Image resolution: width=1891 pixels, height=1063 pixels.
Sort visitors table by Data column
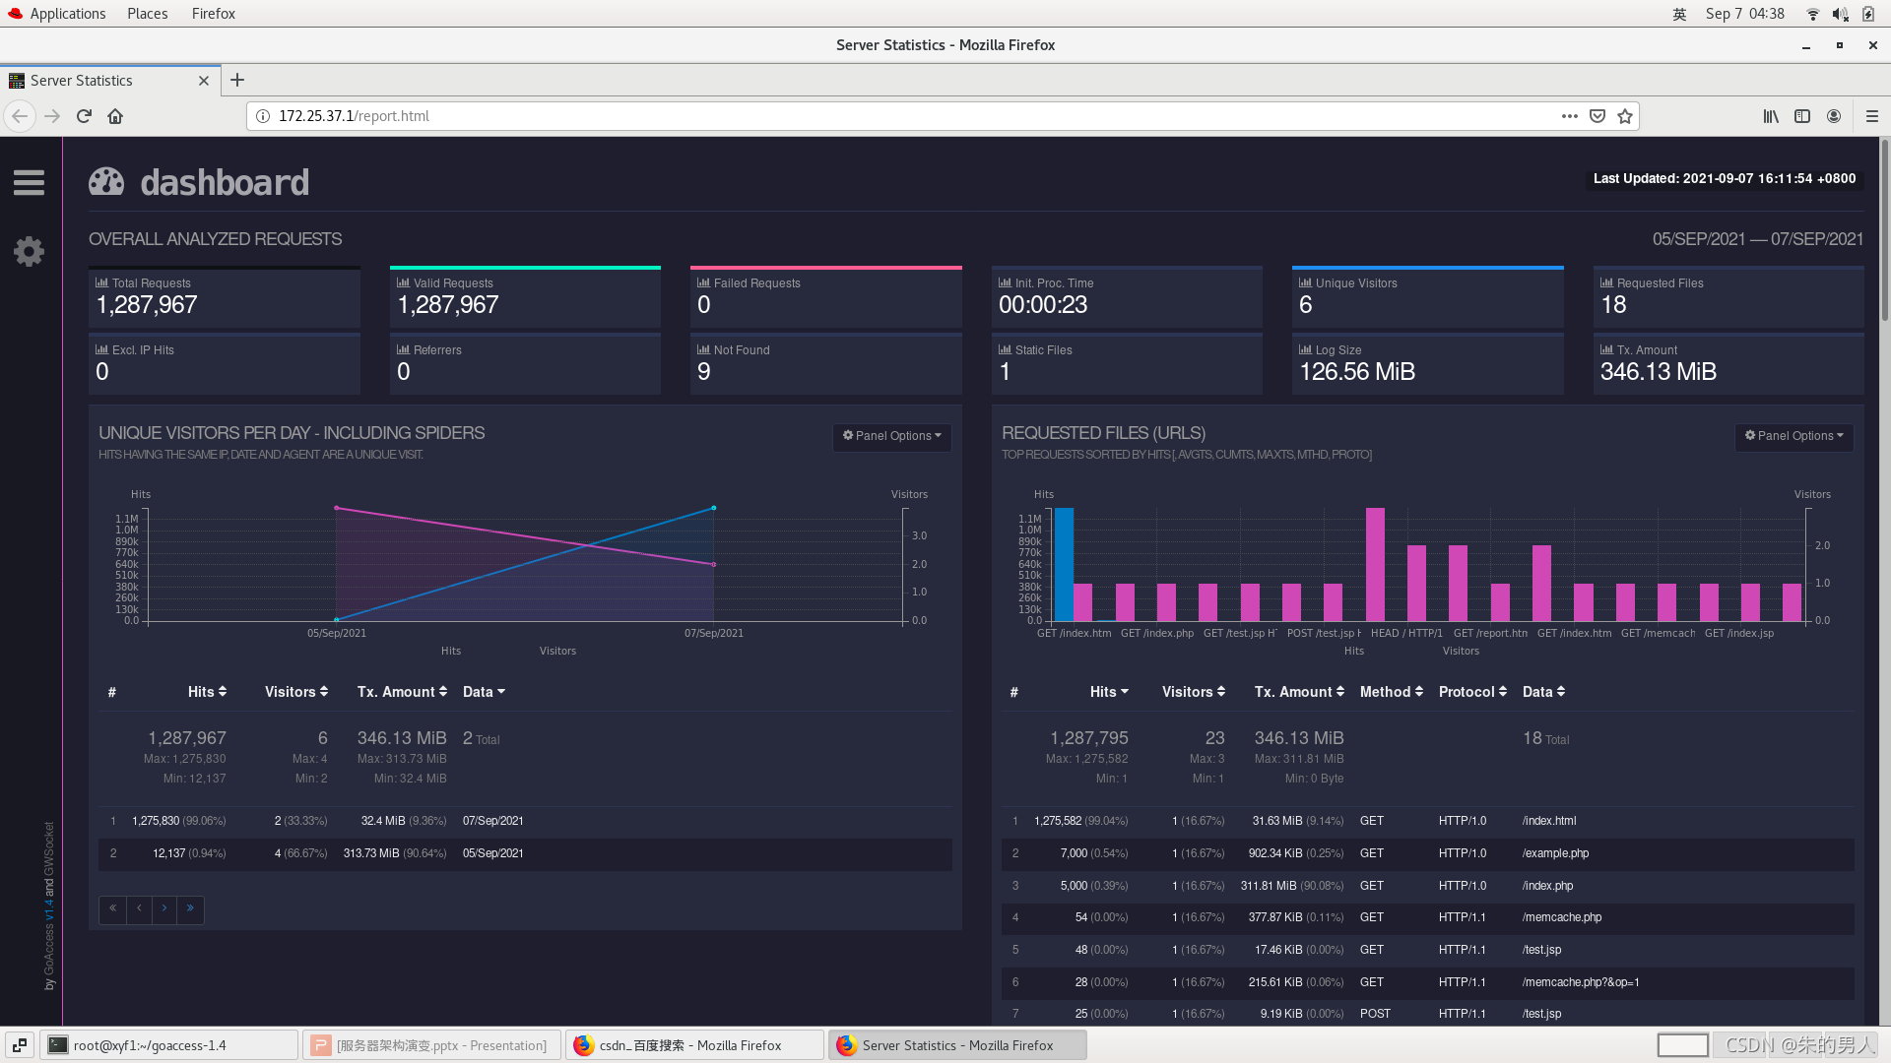[484, 692]
